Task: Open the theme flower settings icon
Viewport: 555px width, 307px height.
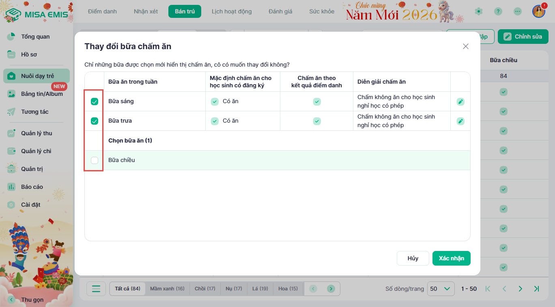Action: [x=479, y=11]
